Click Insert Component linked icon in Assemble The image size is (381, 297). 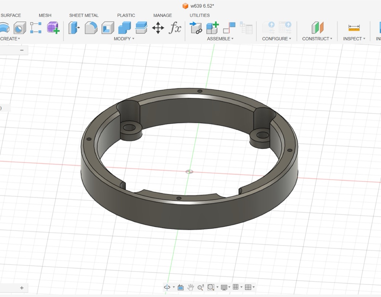coord(196,28)
